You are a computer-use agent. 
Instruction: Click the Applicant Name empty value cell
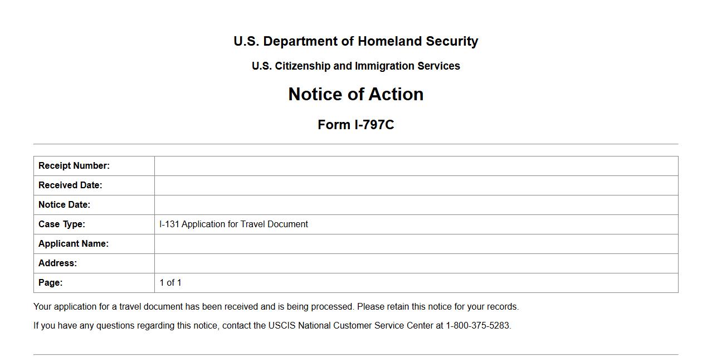click(416, 244)
